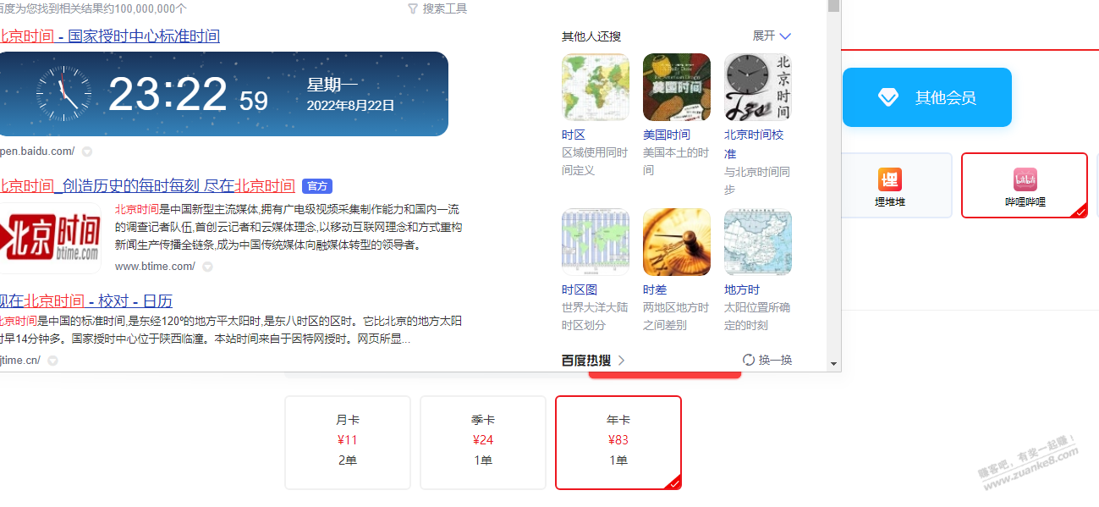This screenshot has height=507, width=1099.
Task: Open the 时差 sundial image result
Action: click(x=676, y=242)
